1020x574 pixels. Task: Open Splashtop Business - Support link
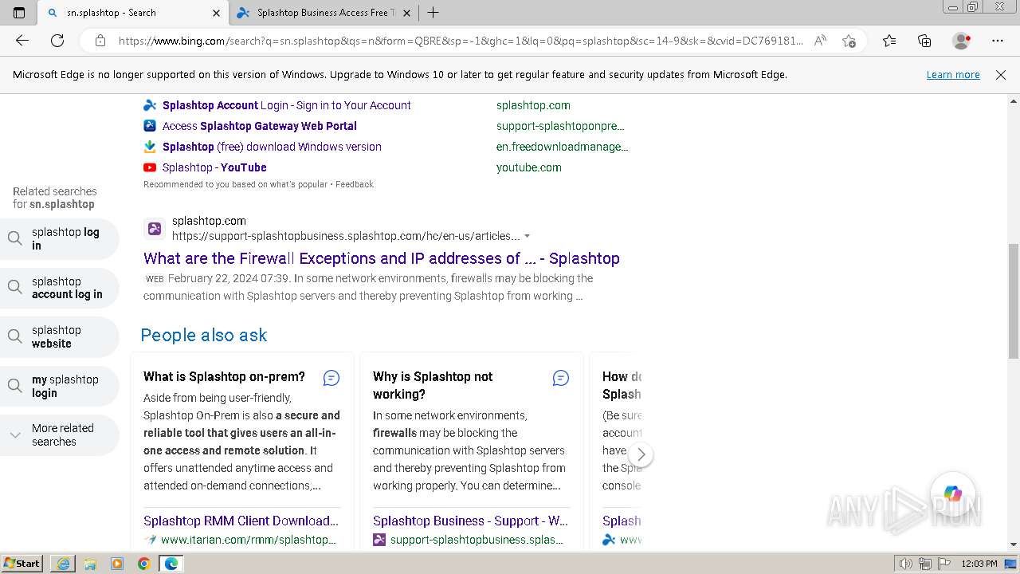pos(470,521)
